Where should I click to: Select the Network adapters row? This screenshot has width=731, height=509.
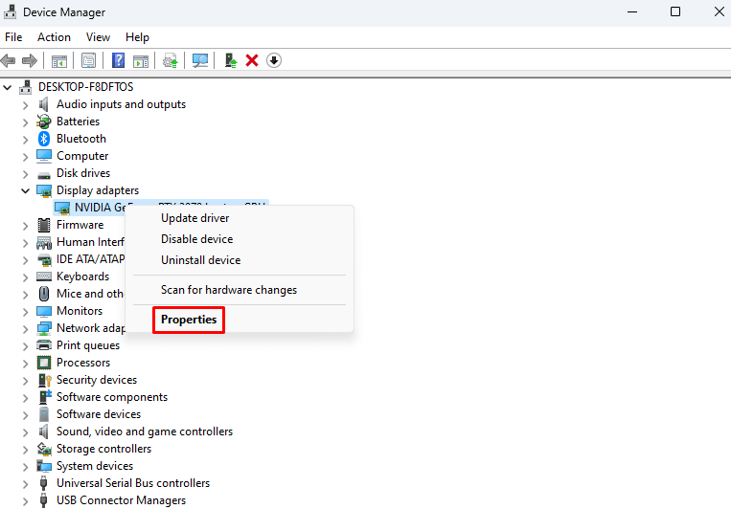pos(91,328)
